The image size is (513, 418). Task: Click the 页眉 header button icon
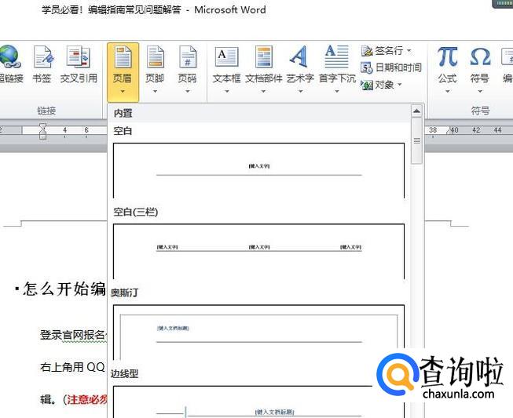click(x=123, y=57)
